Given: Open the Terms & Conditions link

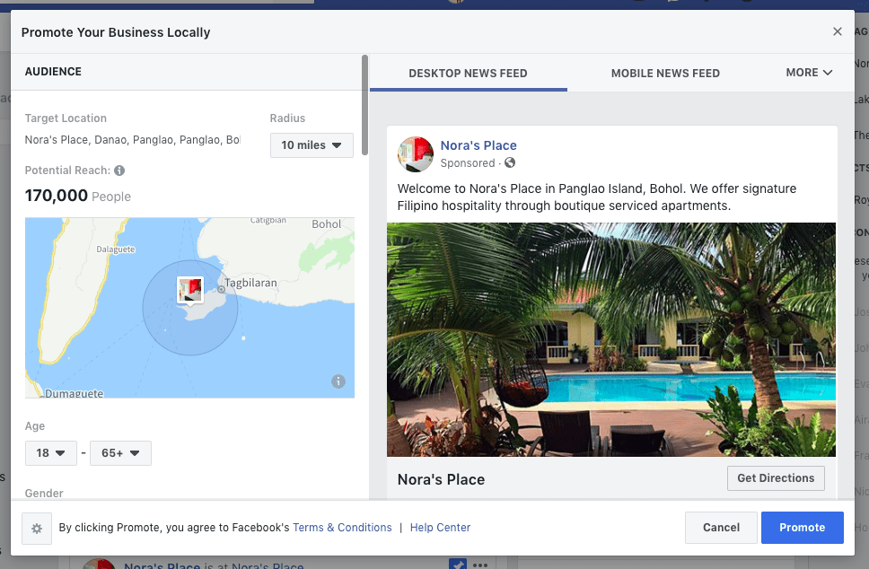Looking at the screenshot, I should [x=342, y=528].
